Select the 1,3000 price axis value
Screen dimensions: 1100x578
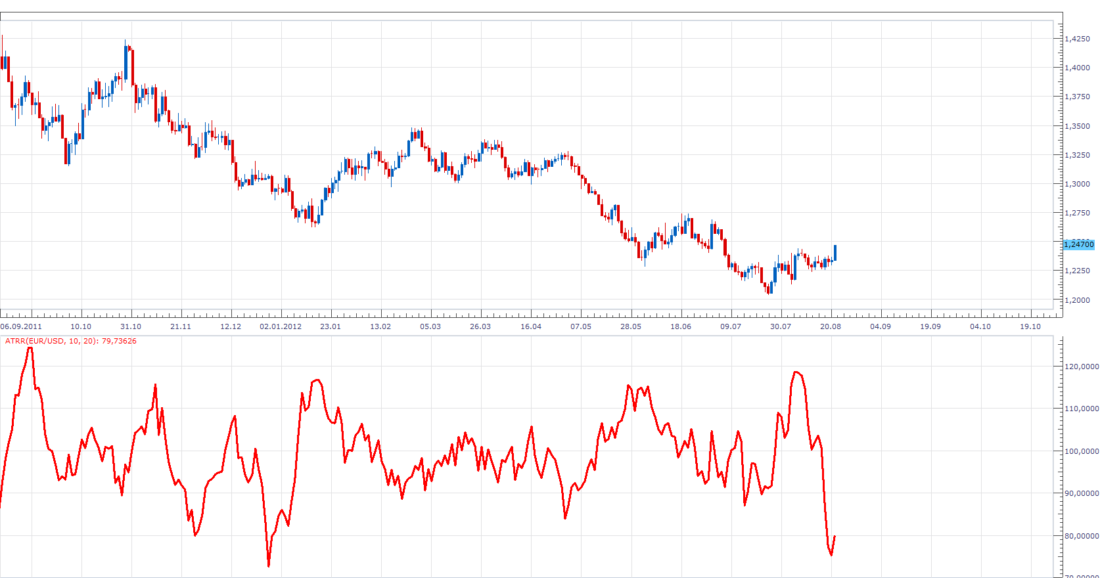pyautogui.click(x=1078, y=184)
